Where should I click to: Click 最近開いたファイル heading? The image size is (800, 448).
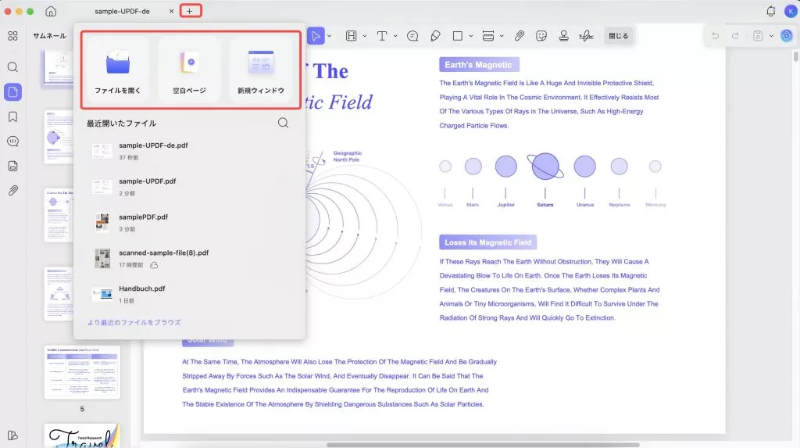pos(121,123)
